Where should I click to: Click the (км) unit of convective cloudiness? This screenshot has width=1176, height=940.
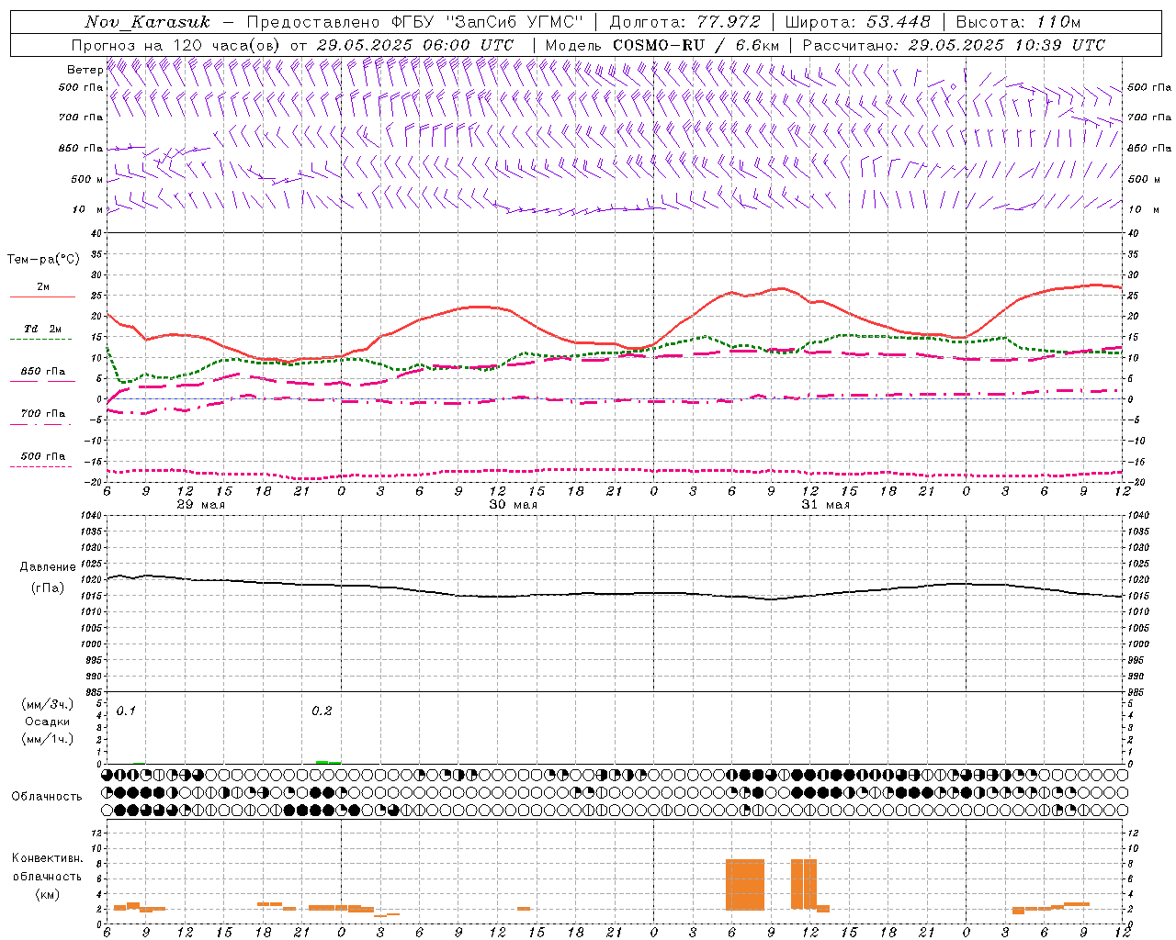[x=47, y=894]
